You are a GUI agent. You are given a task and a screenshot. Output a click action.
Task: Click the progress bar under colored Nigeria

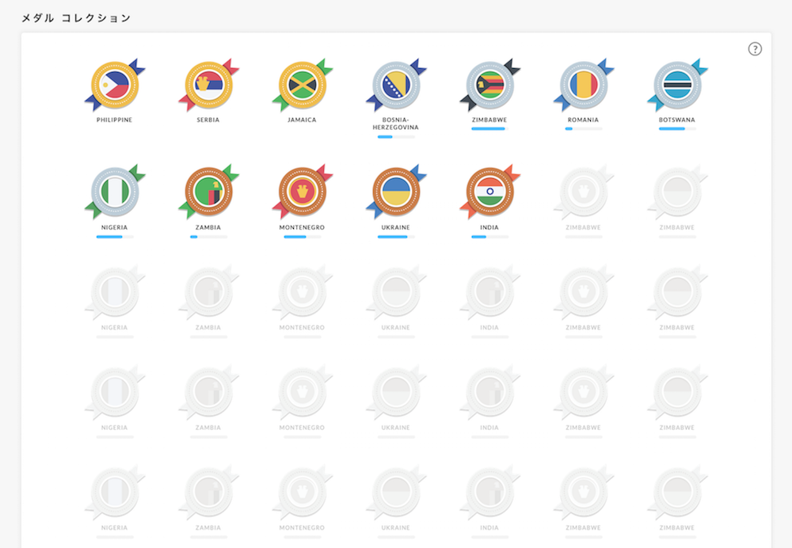(x=115, y=236)
